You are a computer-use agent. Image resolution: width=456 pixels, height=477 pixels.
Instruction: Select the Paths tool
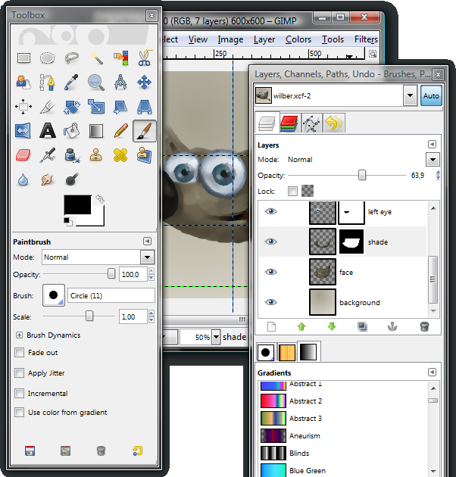pos(47,83)
